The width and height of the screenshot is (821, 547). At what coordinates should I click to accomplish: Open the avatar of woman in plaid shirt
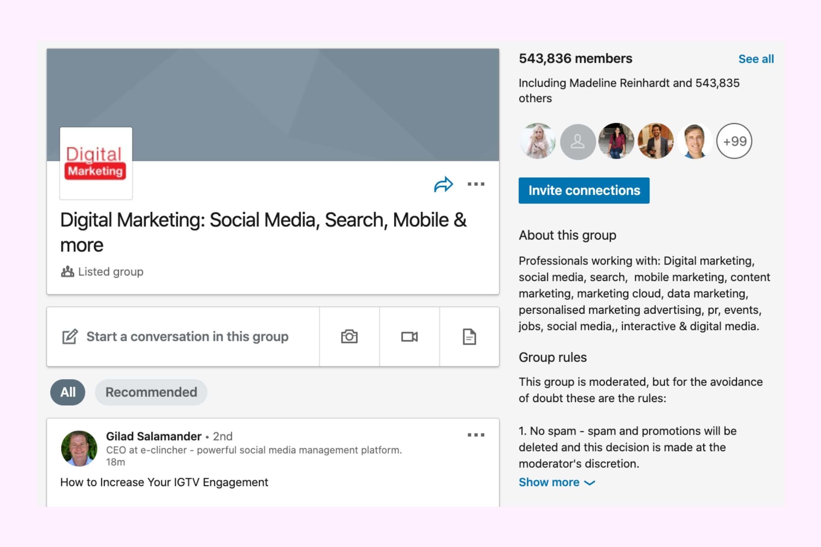616,141
